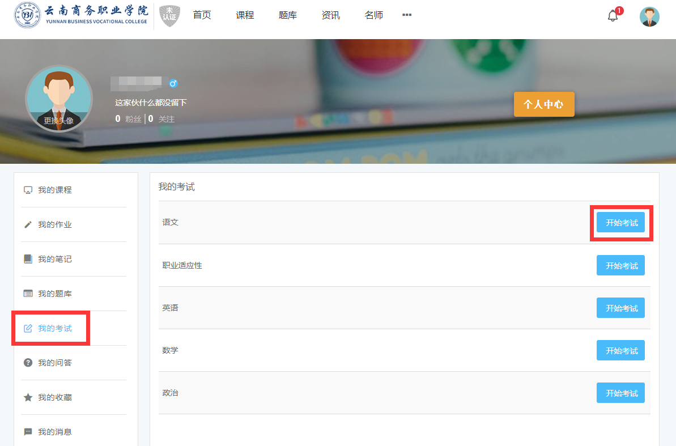Image resolution: width=676 pixels, height=446 pixels.
Task: Open the 课程 navigation menu item
Action: tap(245, 15)
